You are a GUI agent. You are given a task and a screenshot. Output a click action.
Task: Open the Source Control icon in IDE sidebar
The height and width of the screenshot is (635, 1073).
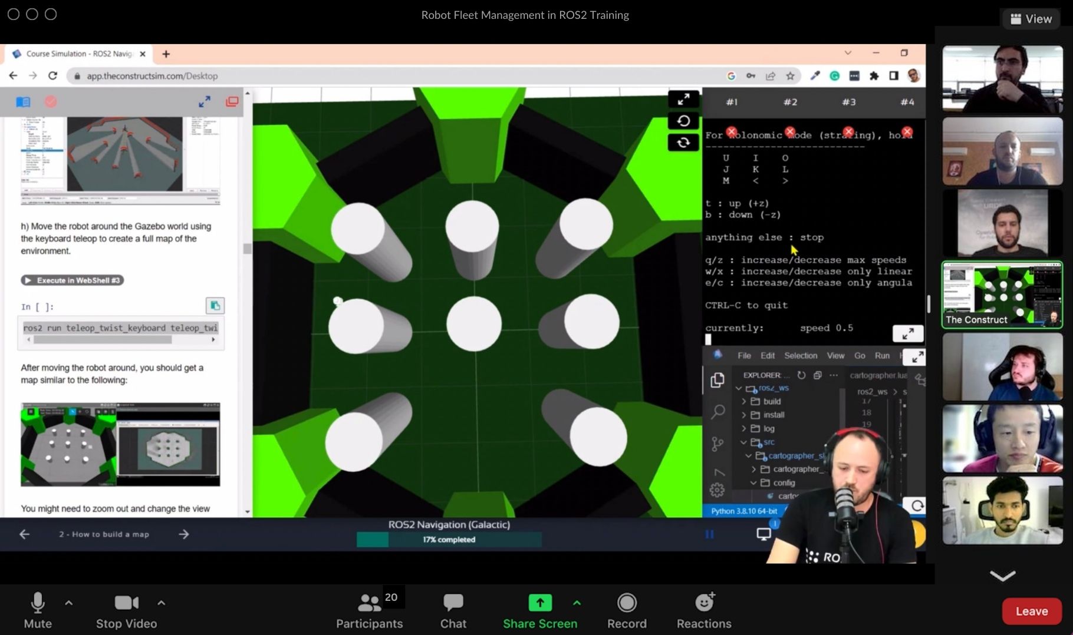(717, 444)
